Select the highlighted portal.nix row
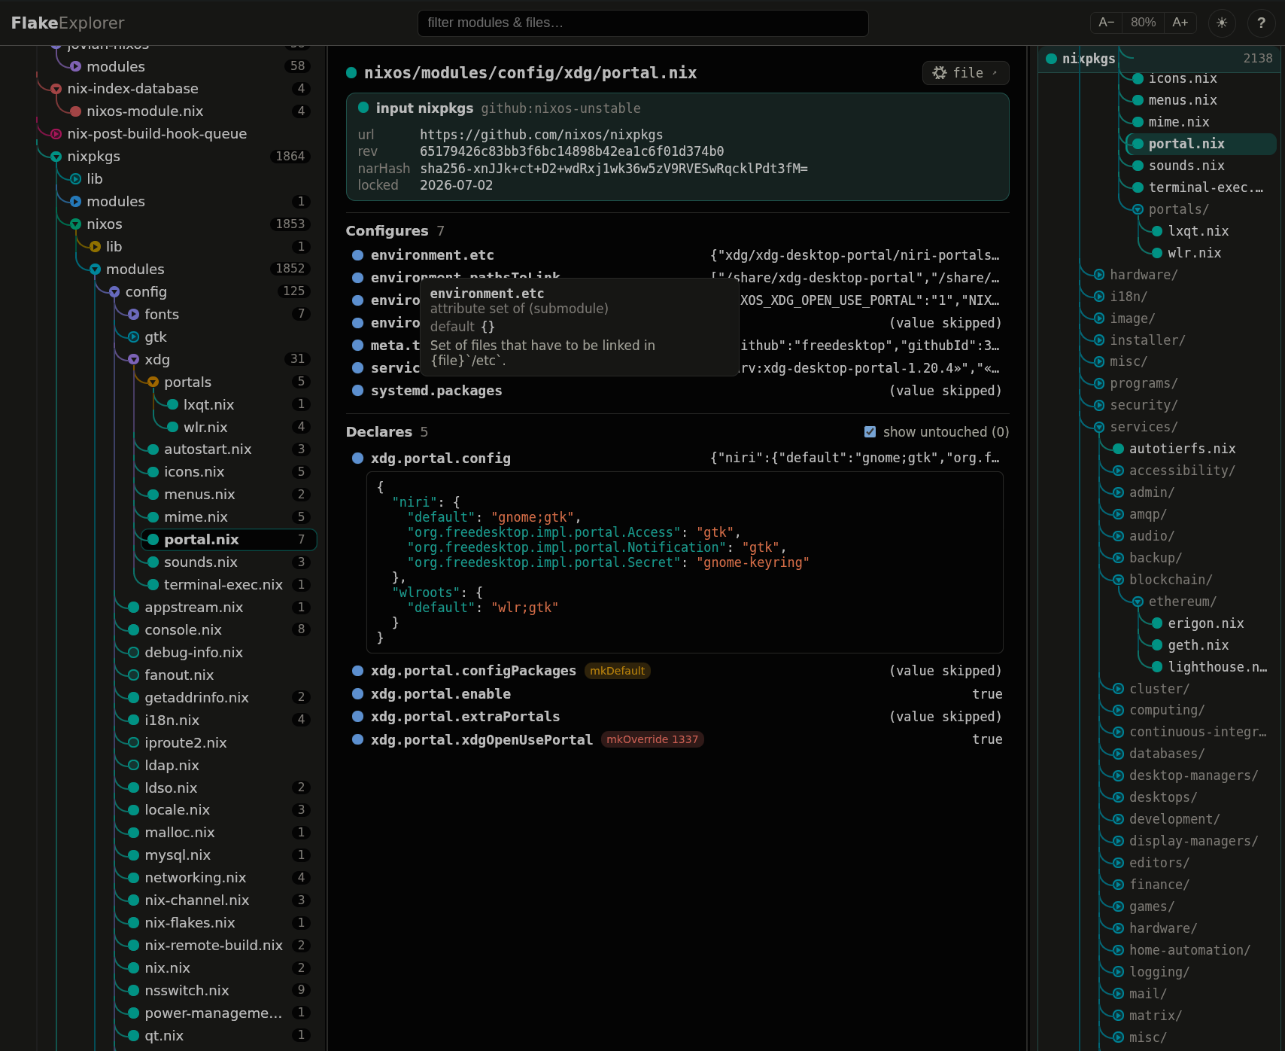Viewport: 1285px width, 1051px height. point(229,540)
